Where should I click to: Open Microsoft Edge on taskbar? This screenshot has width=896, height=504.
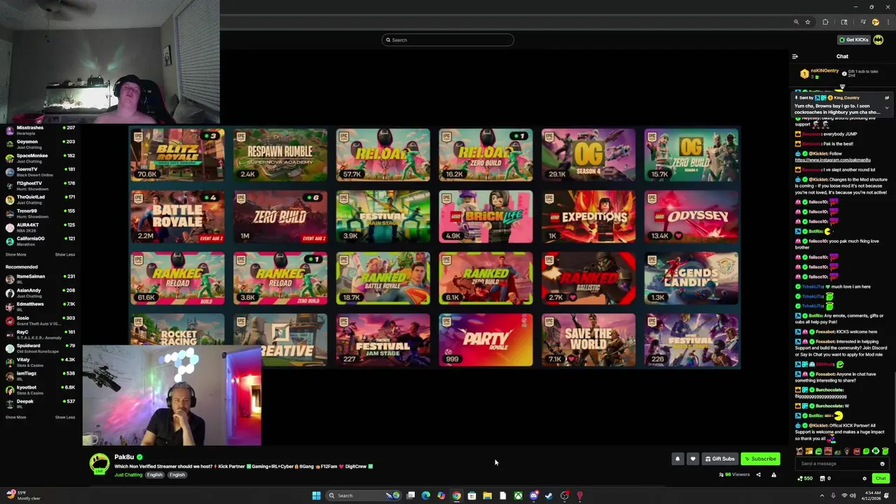click(x=426, y=496)
